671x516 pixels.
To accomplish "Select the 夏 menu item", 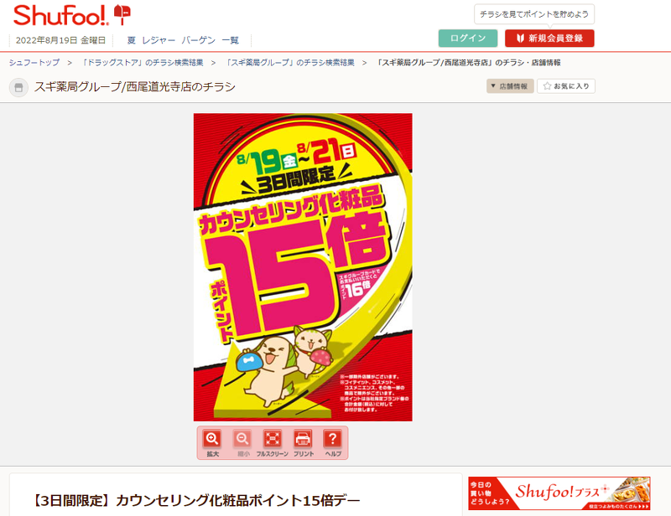I will (x=131, y=40).
